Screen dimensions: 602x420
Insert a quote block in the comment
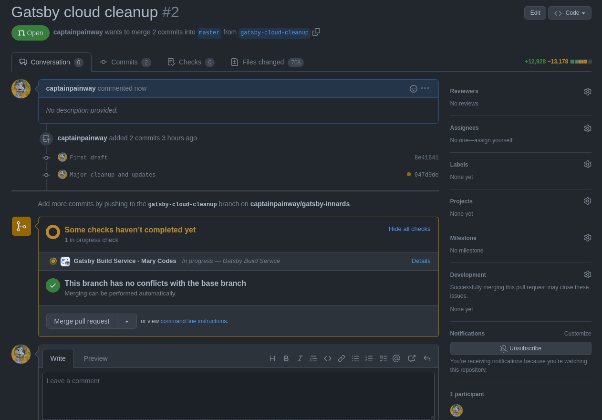click(314, 358)
